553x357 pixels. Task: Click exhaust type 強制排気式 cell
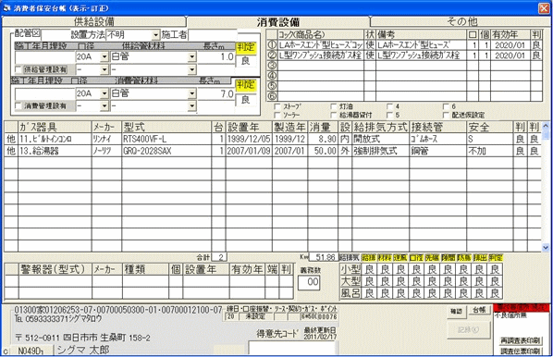380,151
